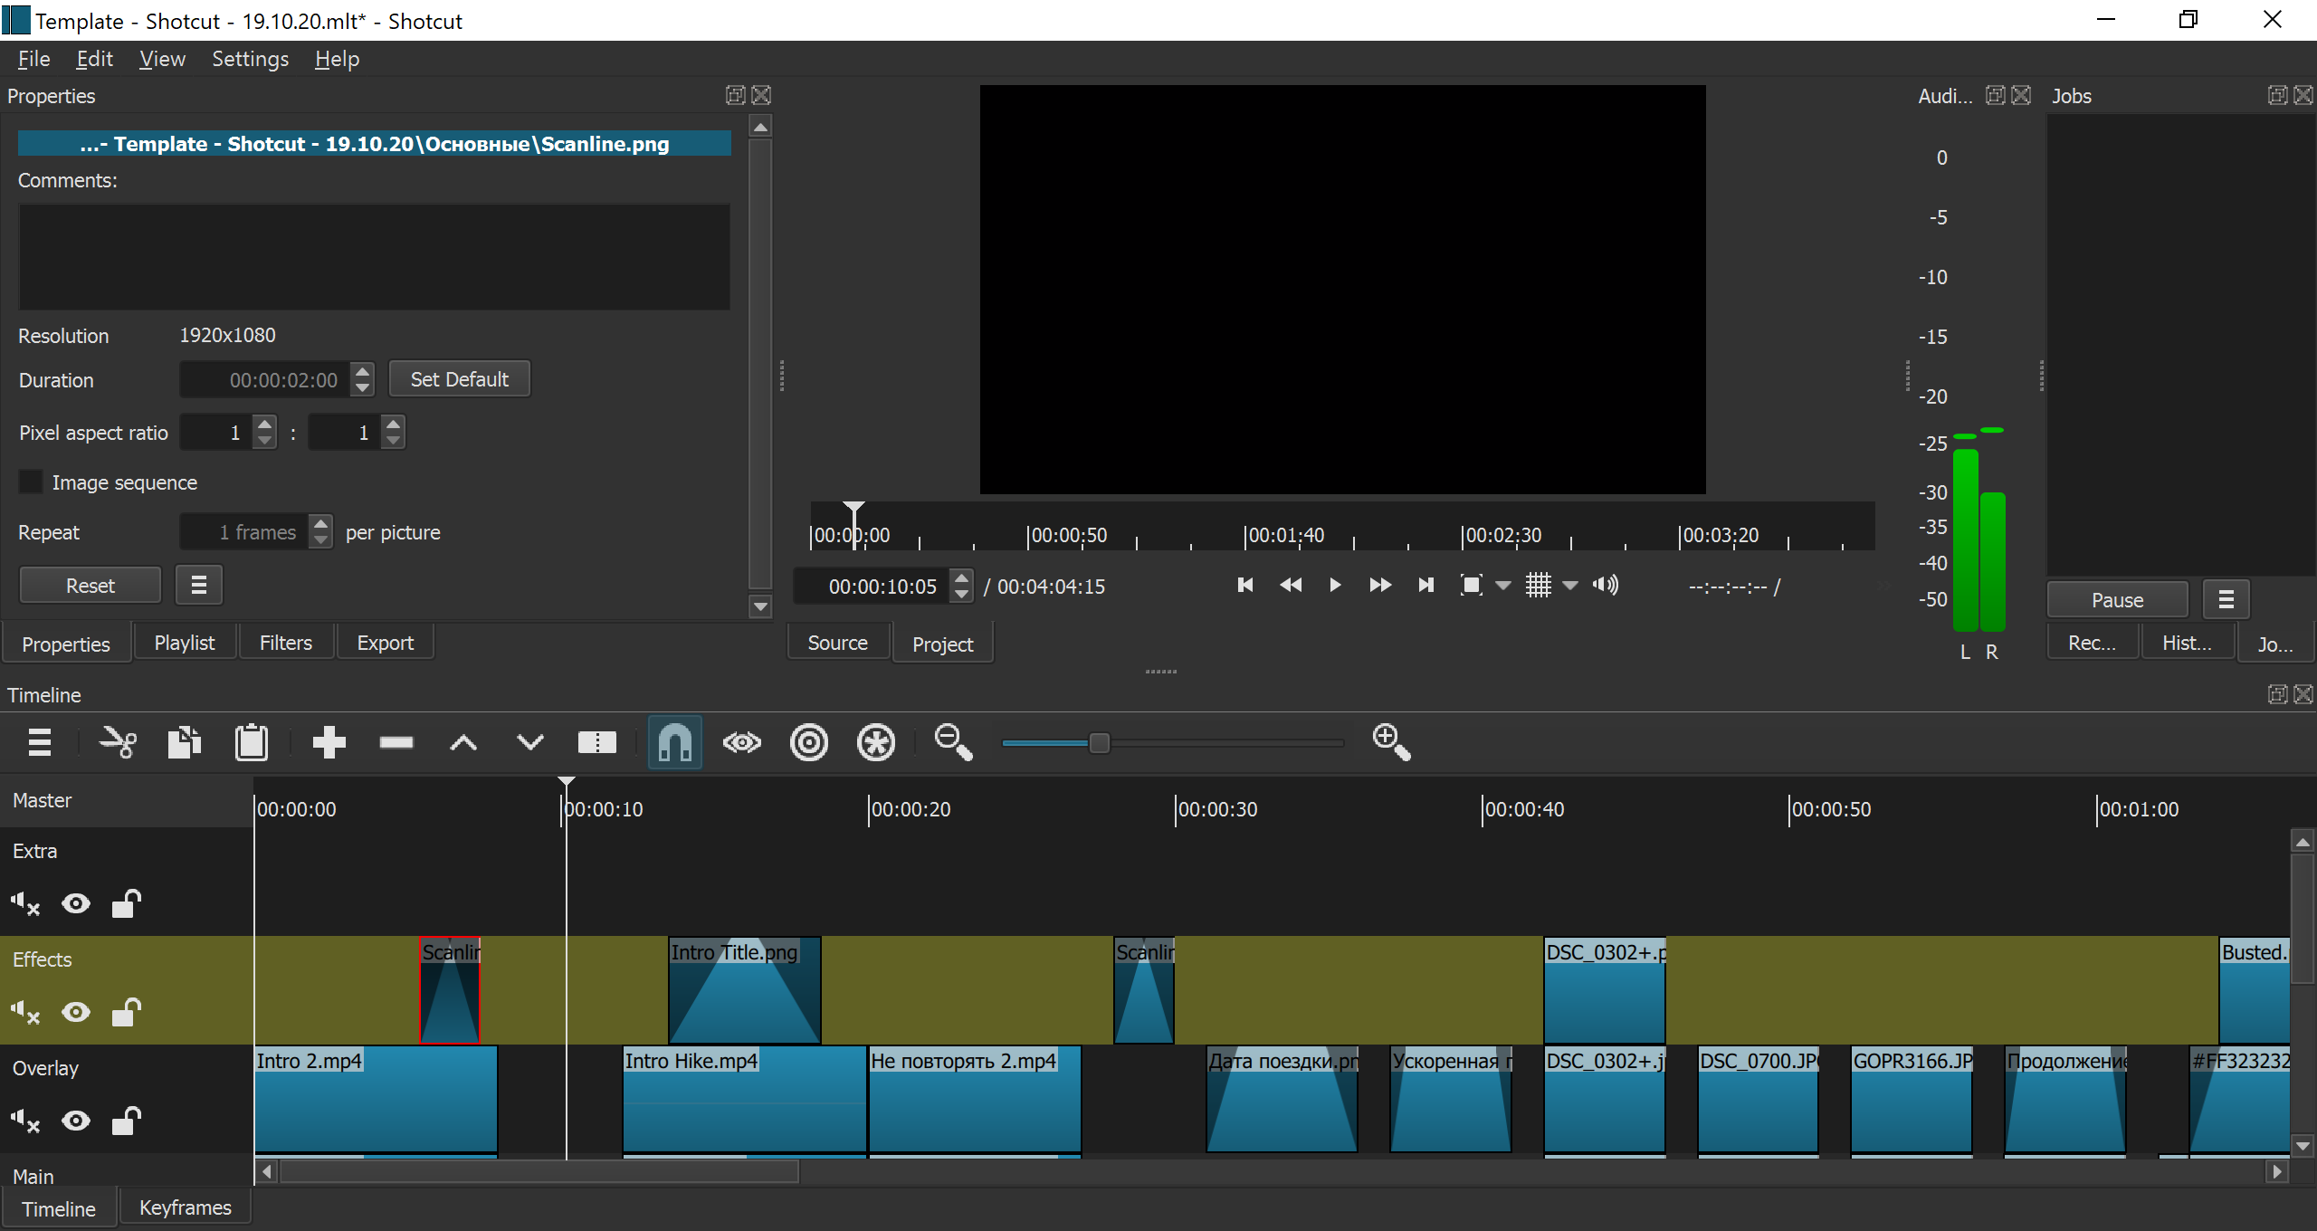
Task: Lock the Overlay track
Action: coord(126,1121)
